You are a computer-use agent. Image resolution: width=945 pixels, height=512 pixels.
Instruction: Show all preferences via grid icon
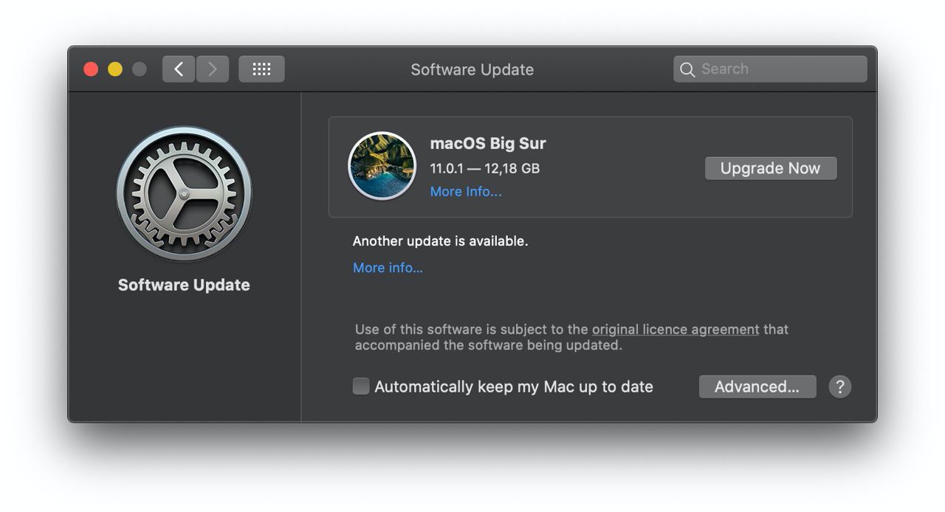pos(261,69)
